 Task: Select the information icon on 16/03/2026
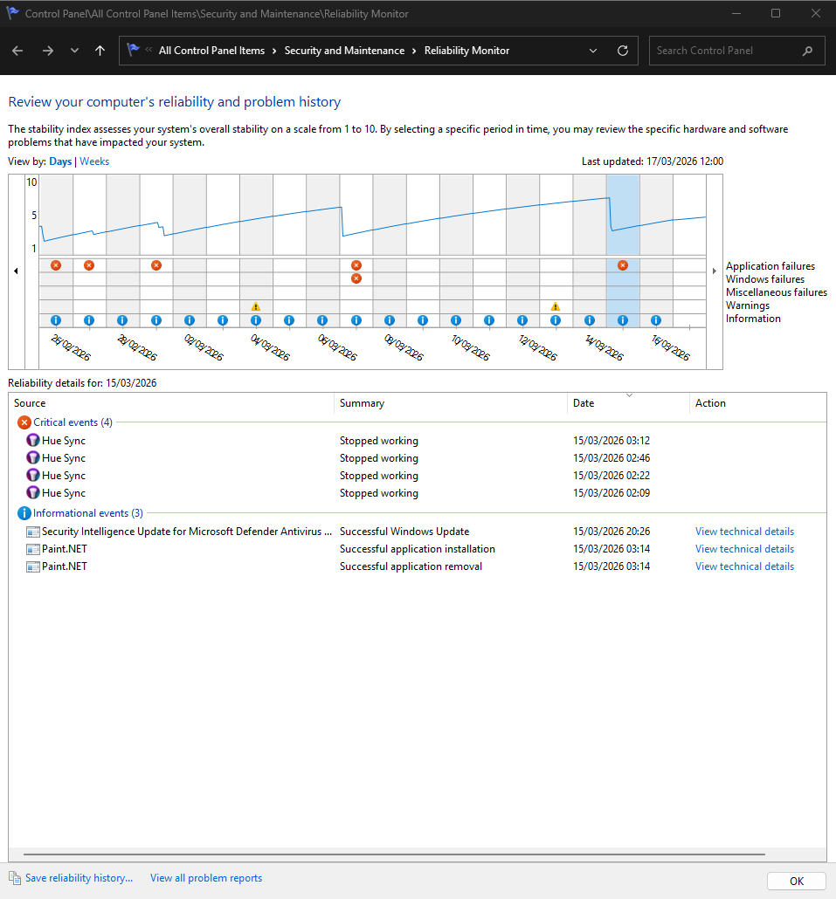[656, 320]
